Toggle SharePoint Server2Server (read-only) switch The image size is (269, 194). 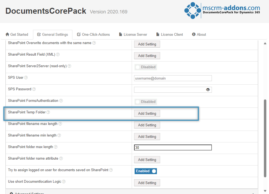pos(146,67)
